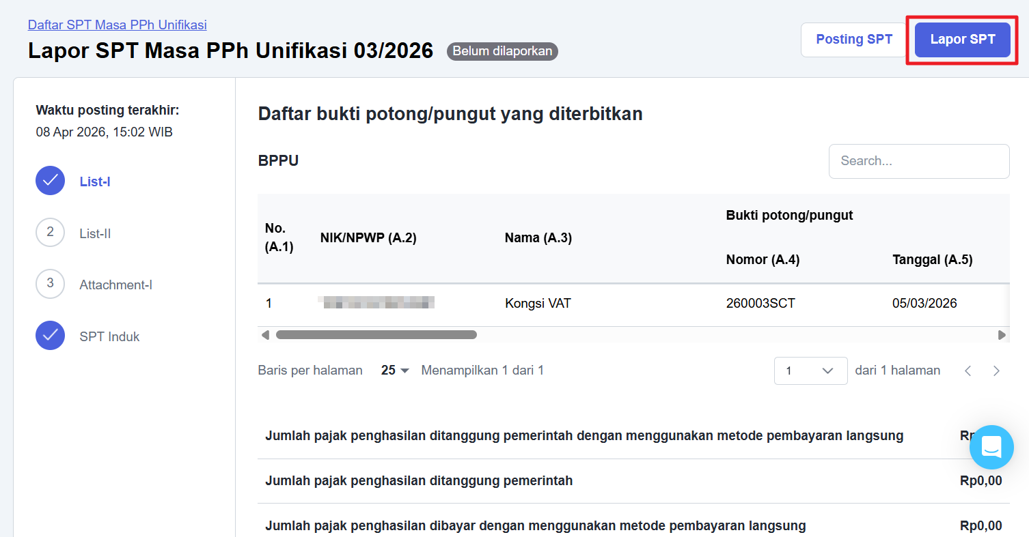Click the List-I checkmark step icon
This screenshot has width=1029, height=537.
50,181
